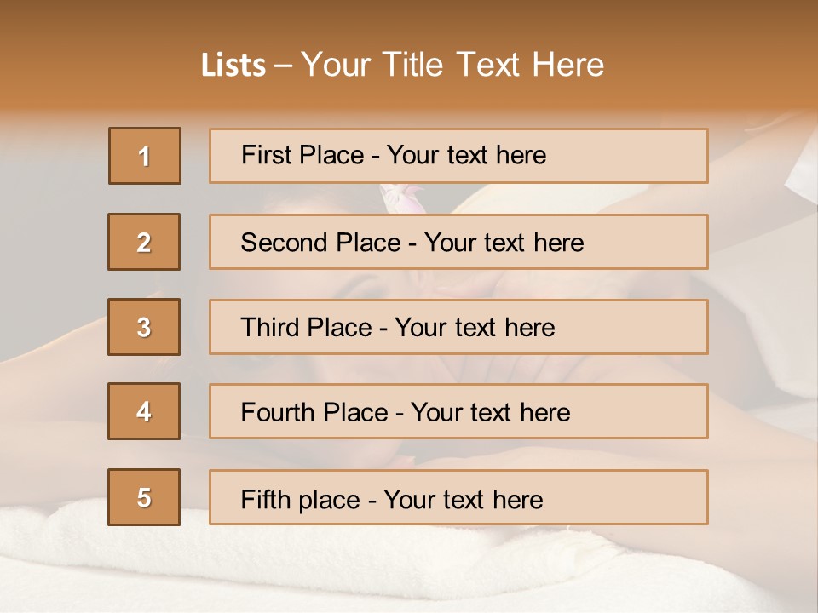Image resolution: width=818 pixels, height=613 pixels.
Task: Click the number 5 box
Action: pyautogui.click(x=144, y=497)
